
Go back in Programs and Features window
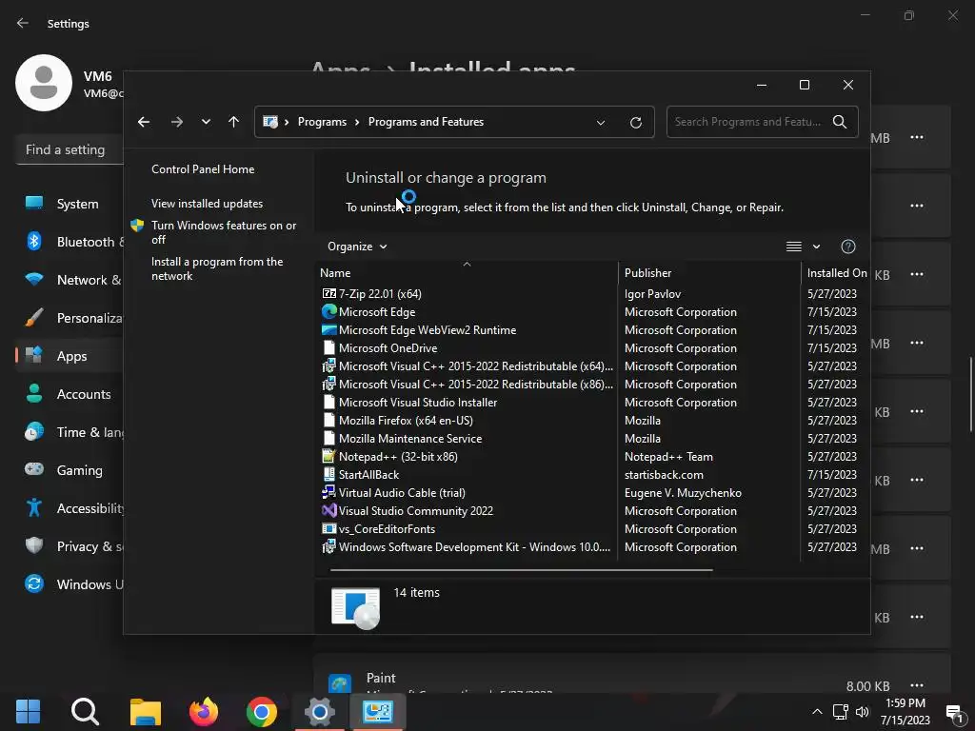[x=144, y=122]
